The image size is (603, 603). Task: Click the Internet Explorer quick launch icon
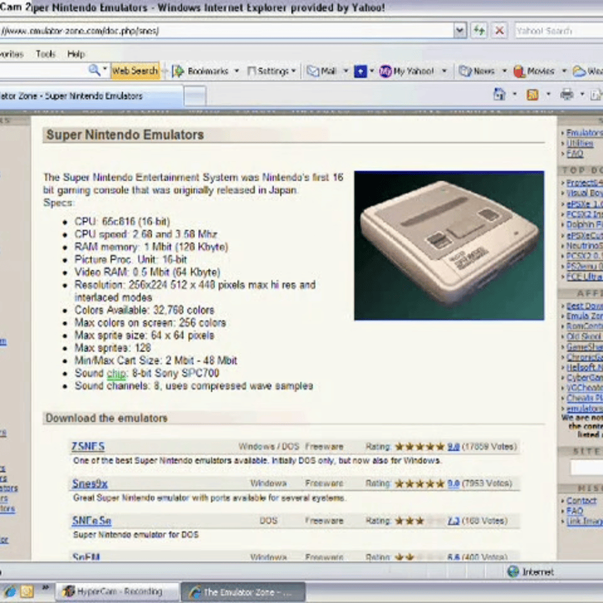click(x=10, y=592)
